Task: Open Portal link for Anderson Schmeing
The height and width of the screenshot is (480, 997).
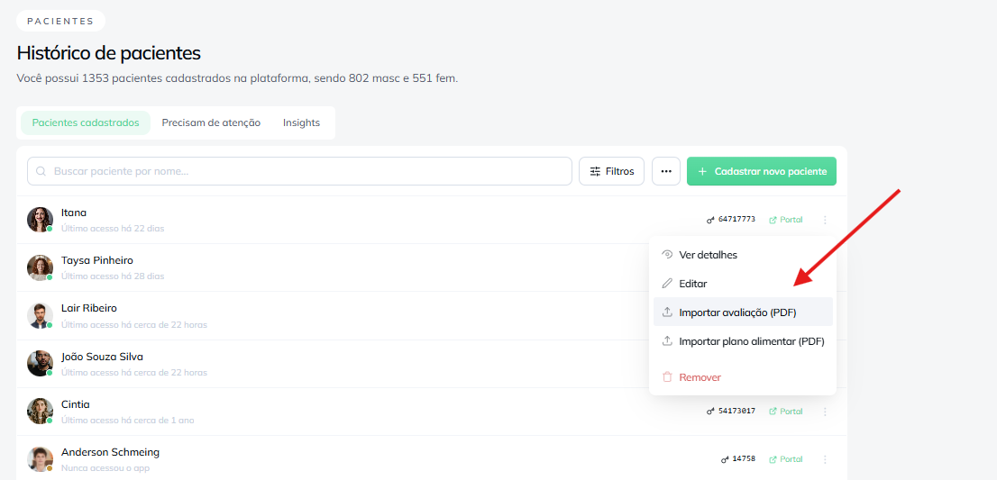Action: coord(786,459)
